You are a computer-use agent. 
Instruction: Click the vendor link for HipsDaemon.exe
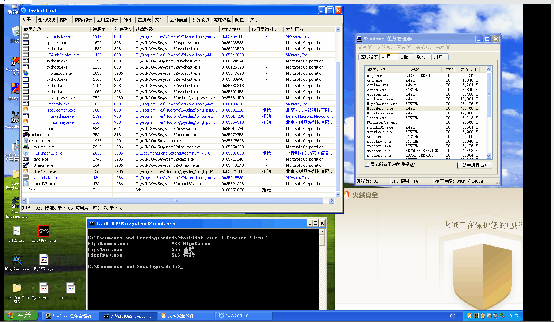(x=310, y=110)
